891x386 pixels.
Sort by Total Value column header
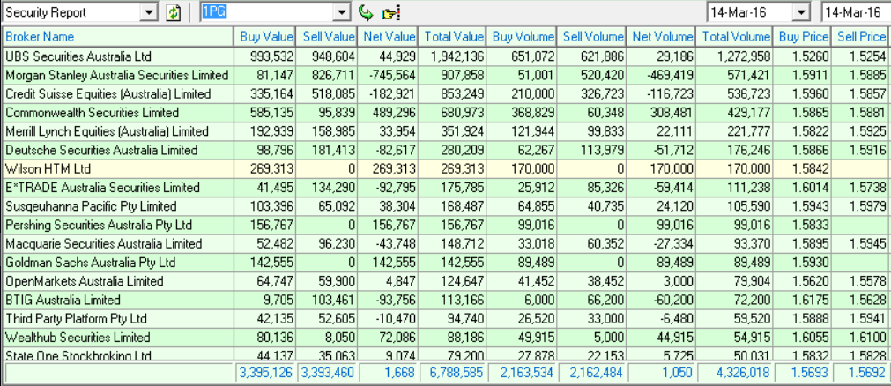[452, 37]
